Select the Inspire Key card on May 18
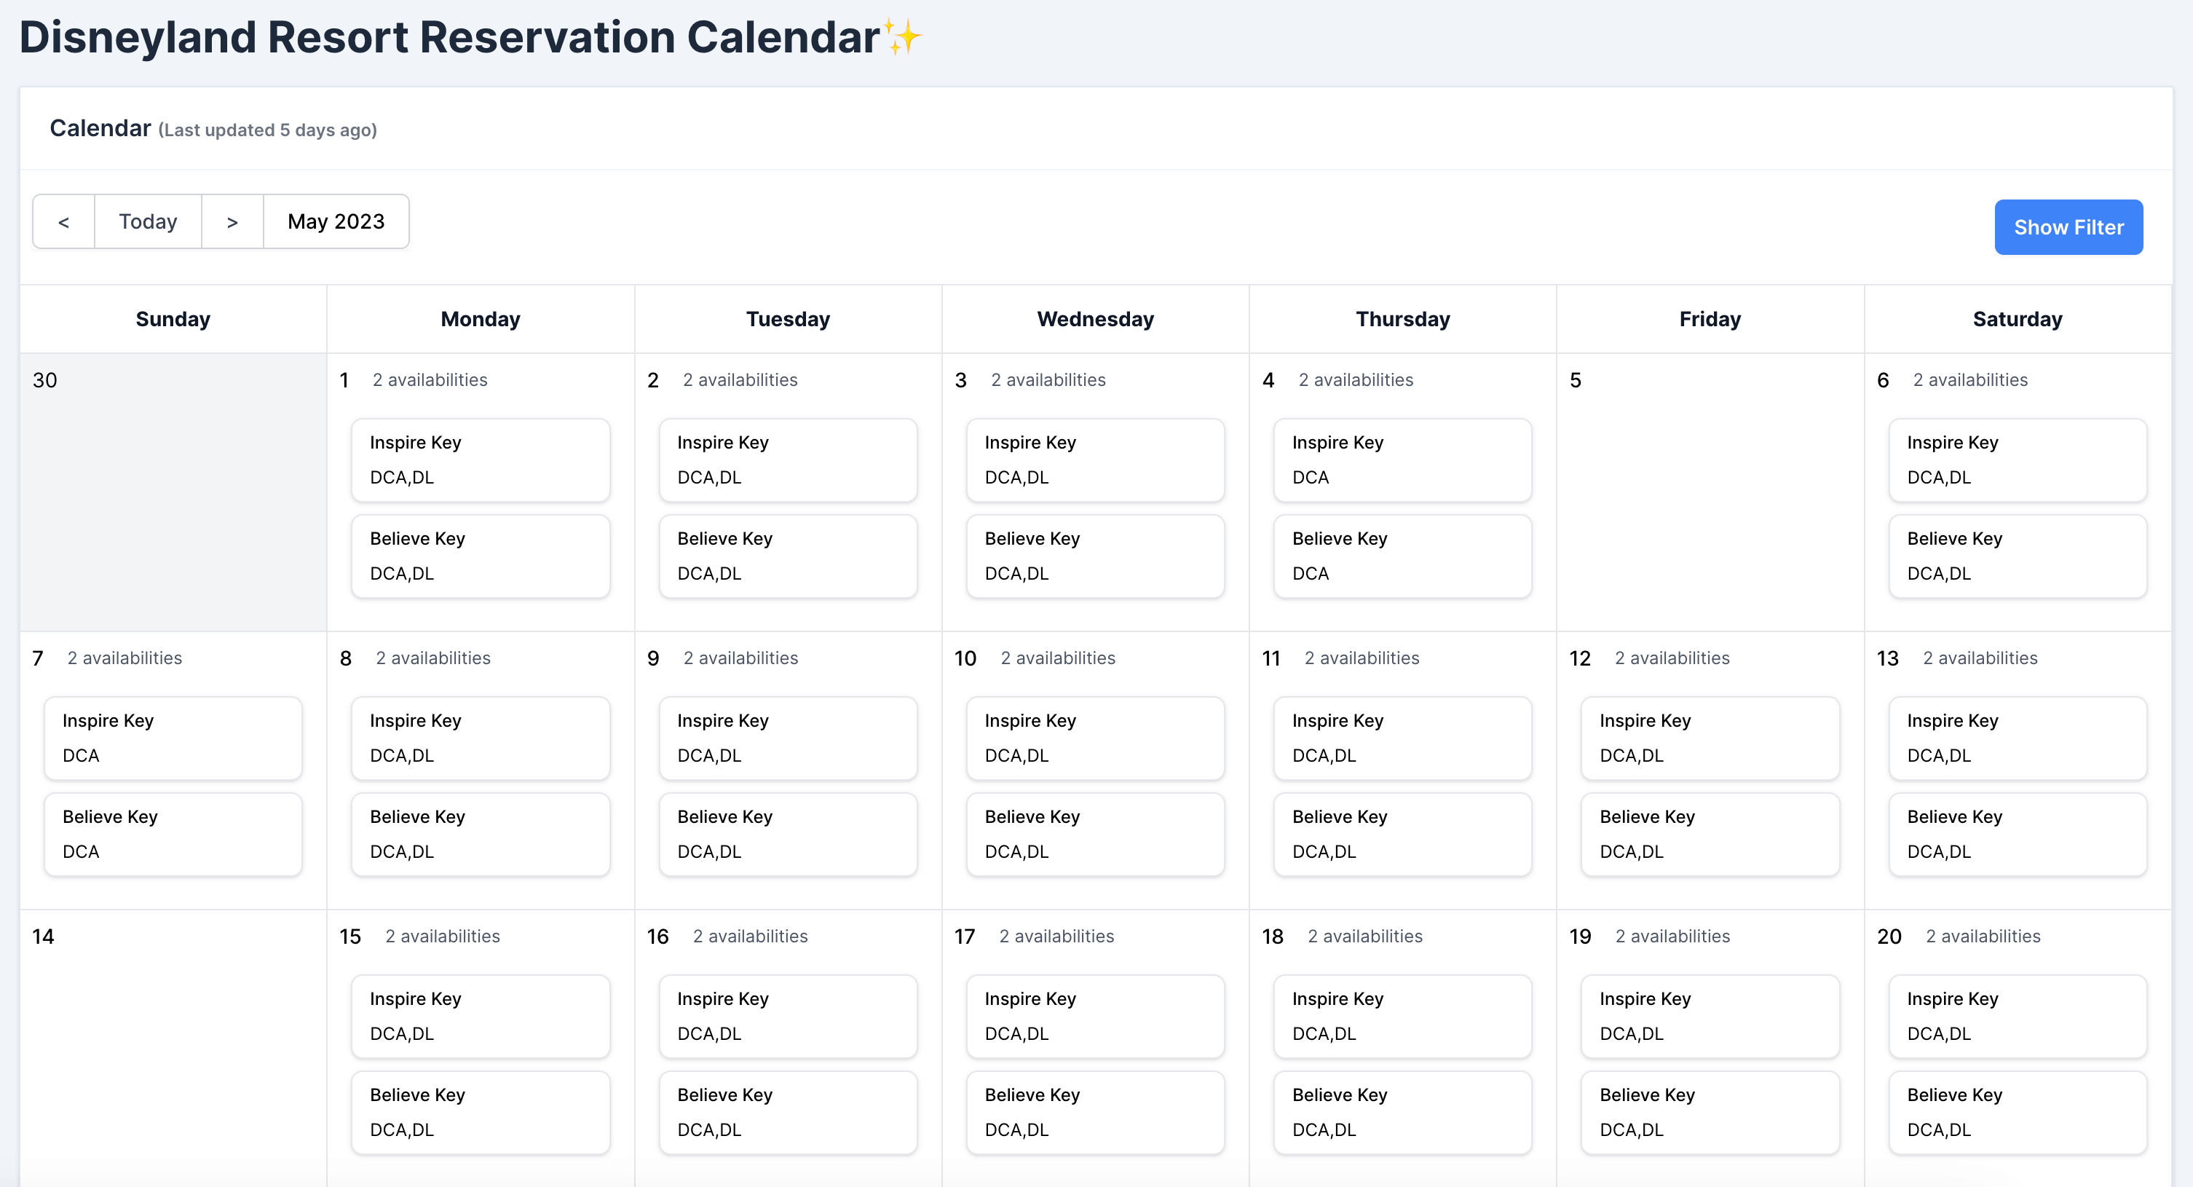 point(1402,1015)
